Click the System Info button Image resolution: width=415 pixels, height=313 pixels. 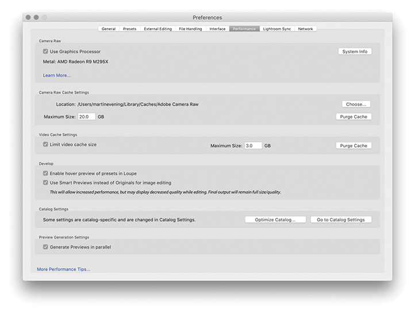point(355,52)
